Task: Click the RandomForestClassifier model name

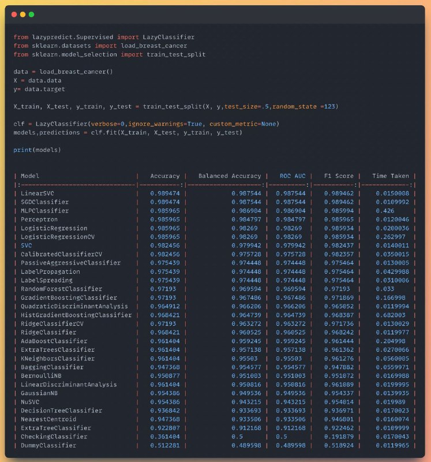Action: [61, 289]
